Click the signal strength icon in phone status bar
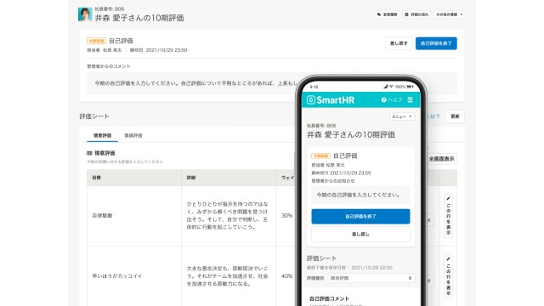Image resolution: width=544 pixels, height=306 pixels. (385, 87)
